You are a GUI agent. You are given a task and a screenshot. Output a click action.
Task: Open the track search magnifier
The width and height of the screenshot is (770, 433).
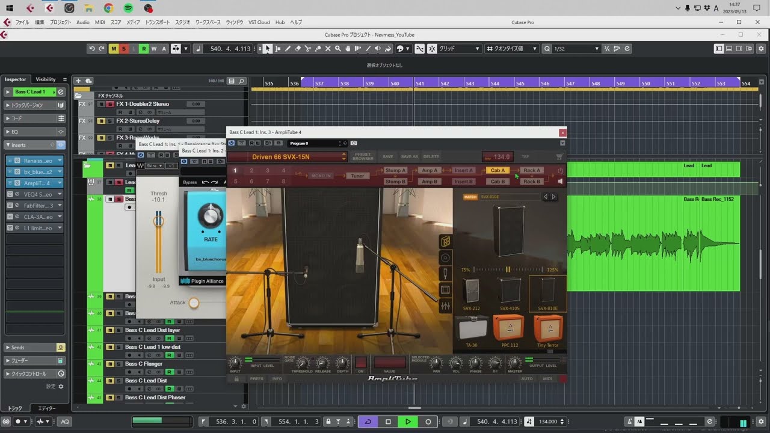[241, 81]
